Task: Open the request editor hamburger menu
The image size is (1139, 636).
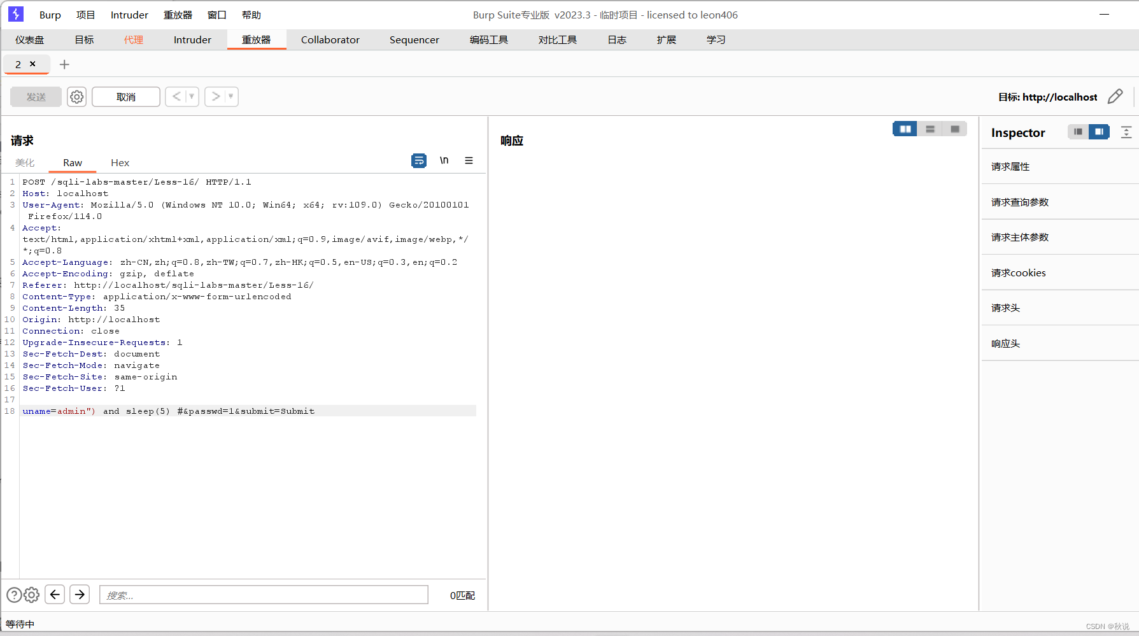Action: 469,160
